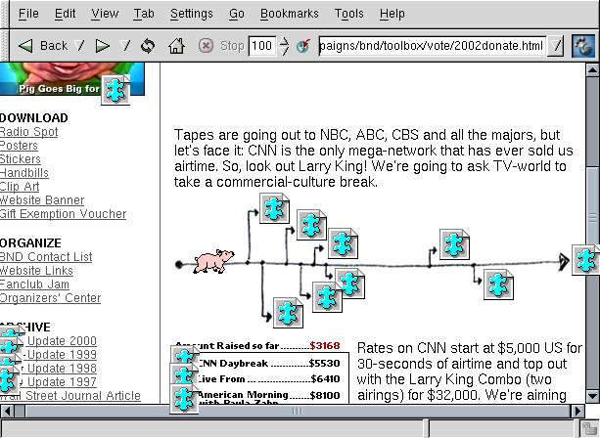This screenshot has width=600, height=438.
Task: Open the Organizers' Center link
Action: pyautogui.click(x=50, y=298)
